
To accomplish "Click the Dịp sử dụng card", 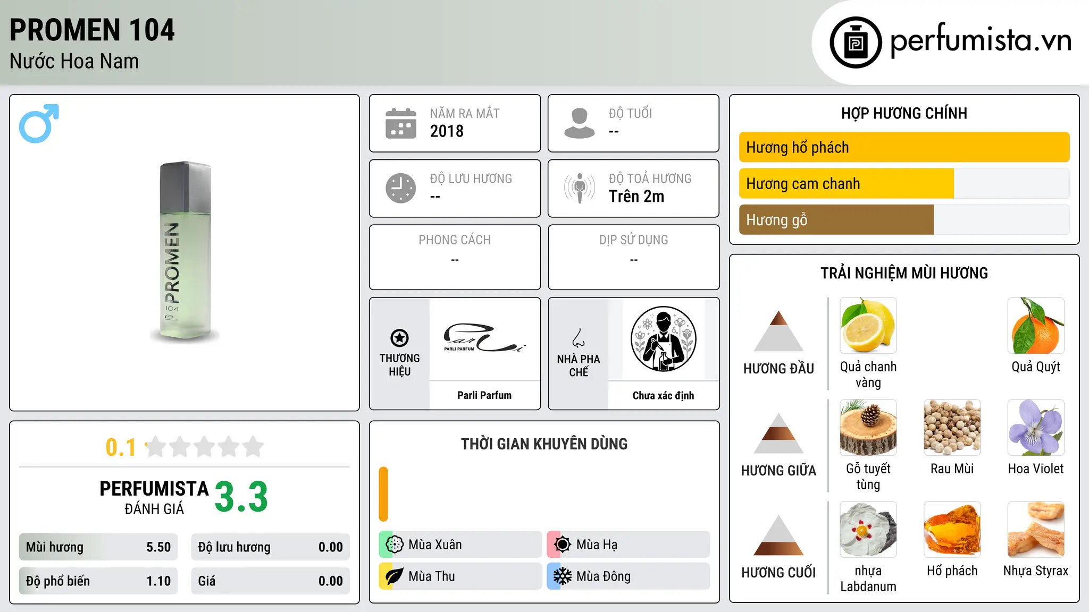I will [x=633, y=257].
